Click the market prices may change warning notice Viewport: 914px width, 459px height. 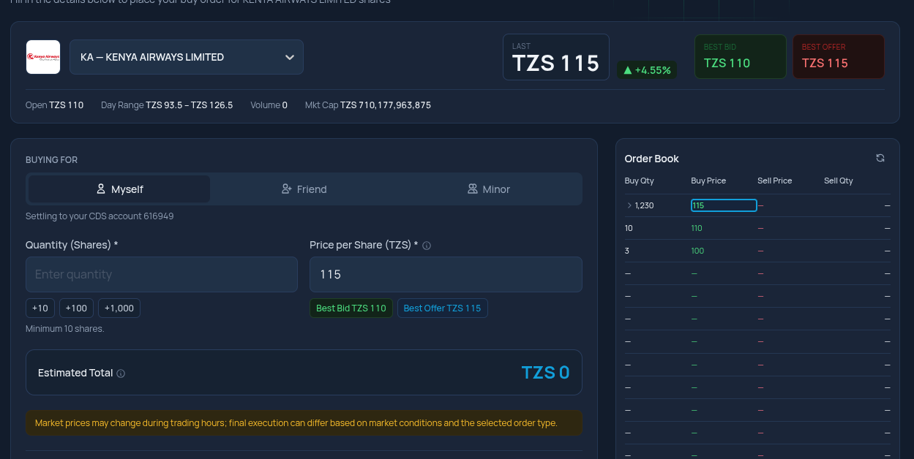point(304,423)
